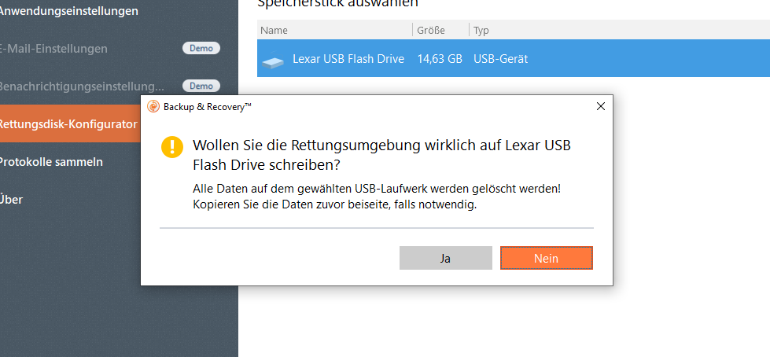Select the Lexar USB Flash Drive row
Viewport: 770px width, 357px height.
click(x=513, y=58)
